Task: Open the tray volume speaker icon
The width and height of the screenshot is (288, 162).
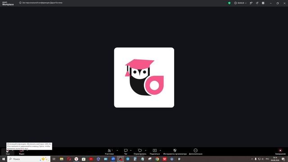Action: tap(263, 159)
